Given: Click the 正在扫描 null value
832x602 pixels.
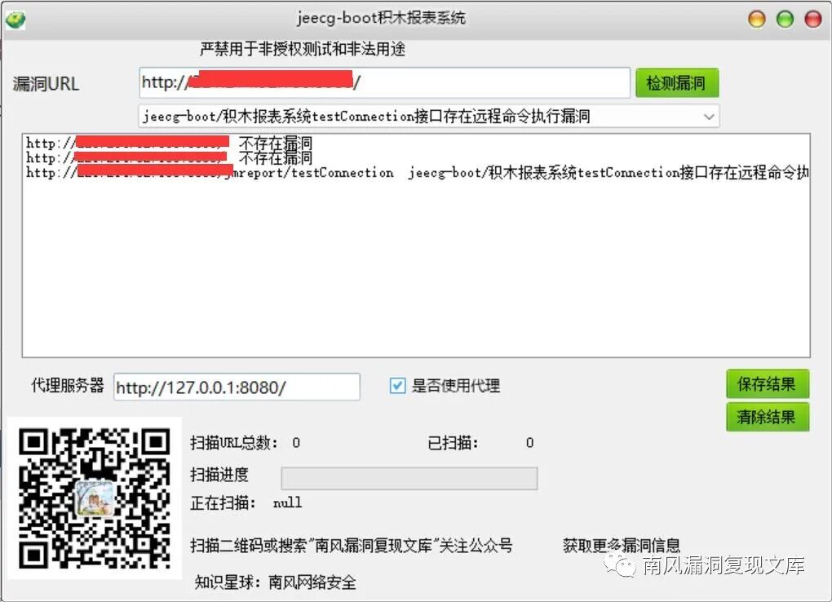Looking at the screenshot, I should pos(287,502).
